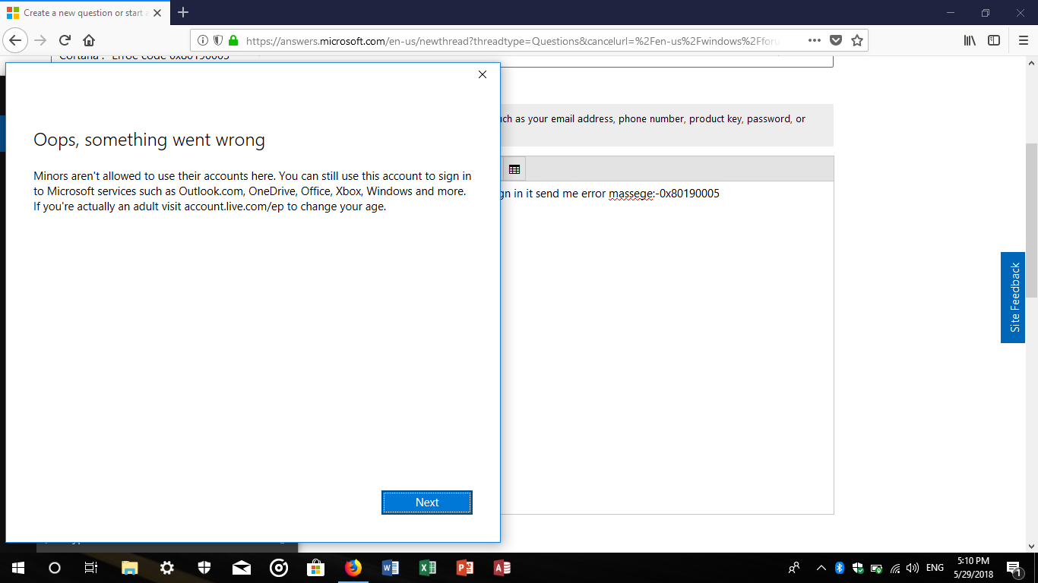Insert table in the editor toolbar
Screen dimensions: 1038x583
tap(514, 169)
